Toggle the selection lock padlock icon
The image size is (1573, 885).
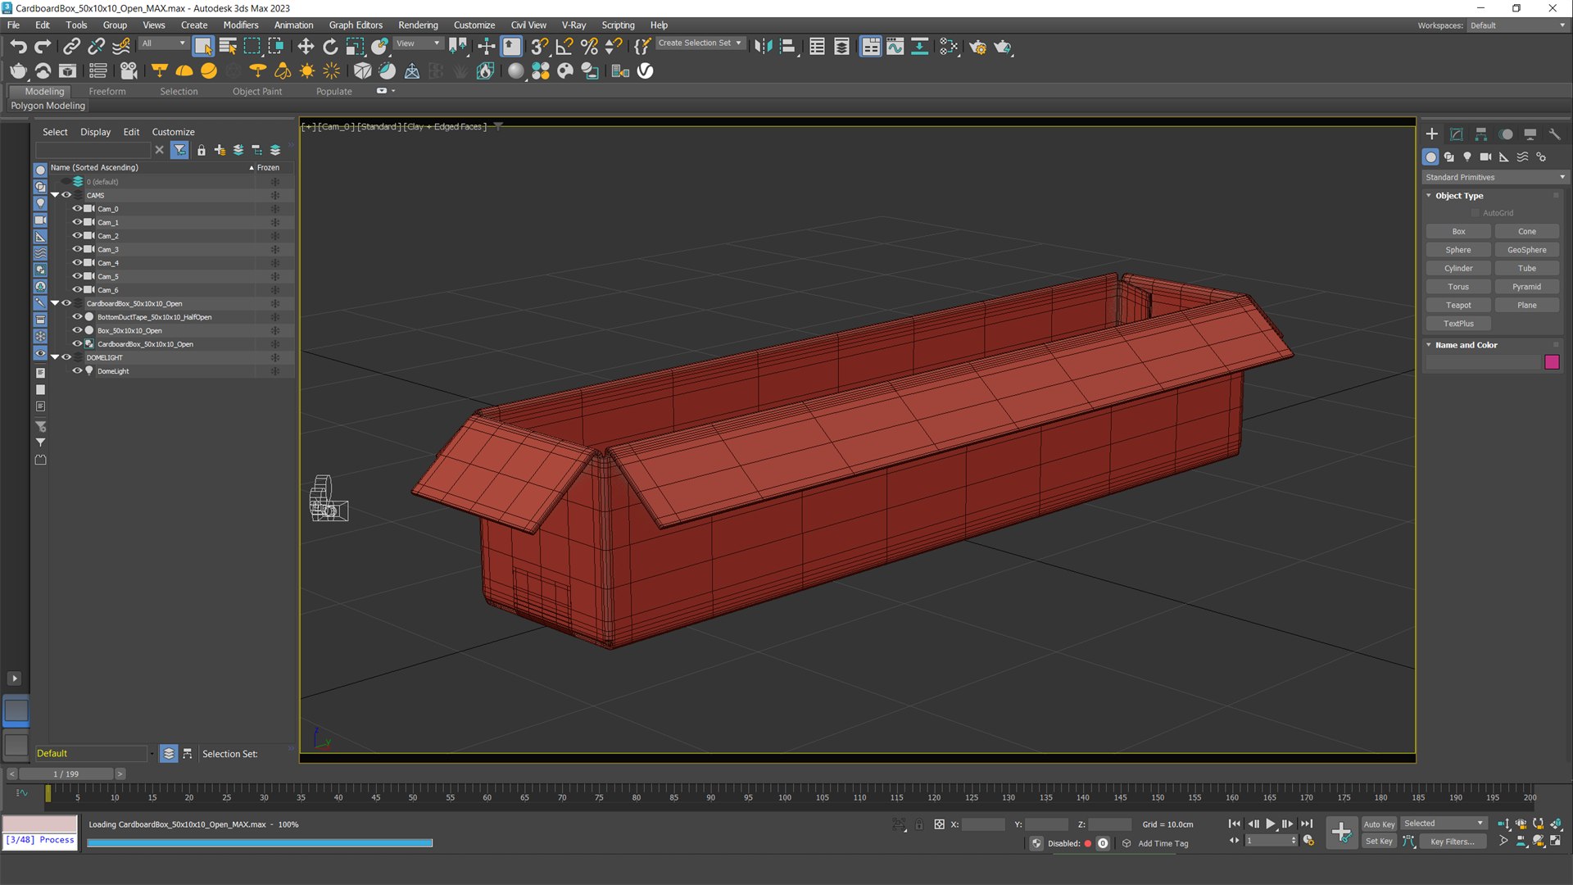[918, 824]
